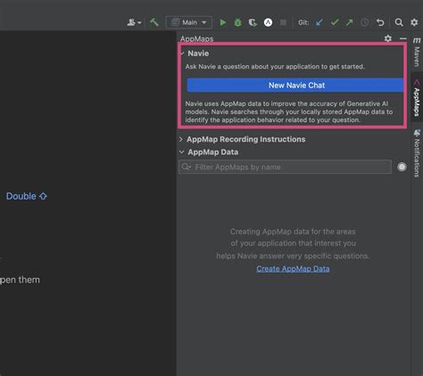
Task: Update project with blue Git arrow
Action: pos(319,22)
